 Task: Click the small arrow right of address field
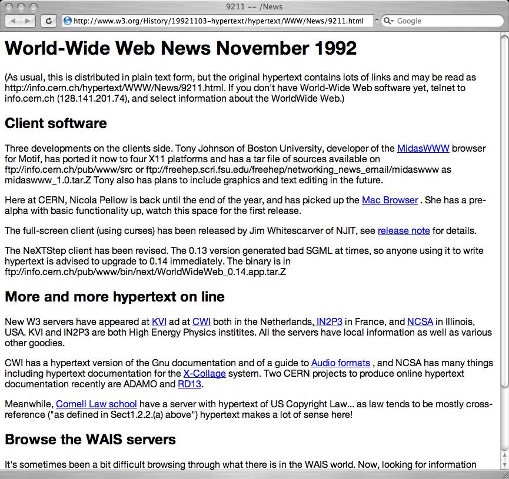pos(377,21)
